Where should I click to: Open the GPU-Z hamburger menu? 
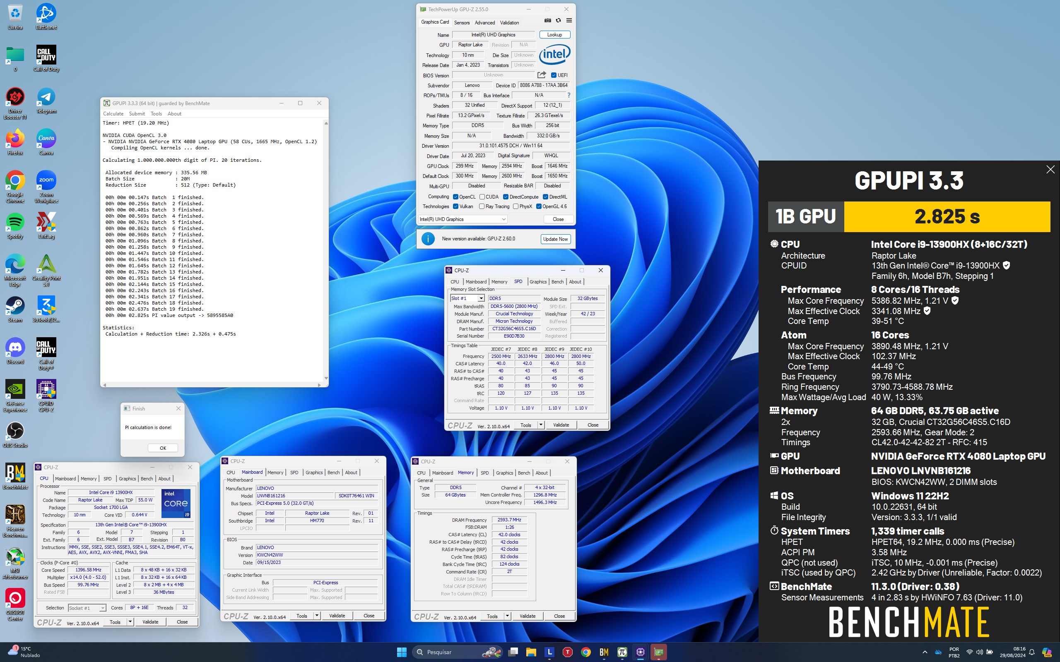(569, 21)
